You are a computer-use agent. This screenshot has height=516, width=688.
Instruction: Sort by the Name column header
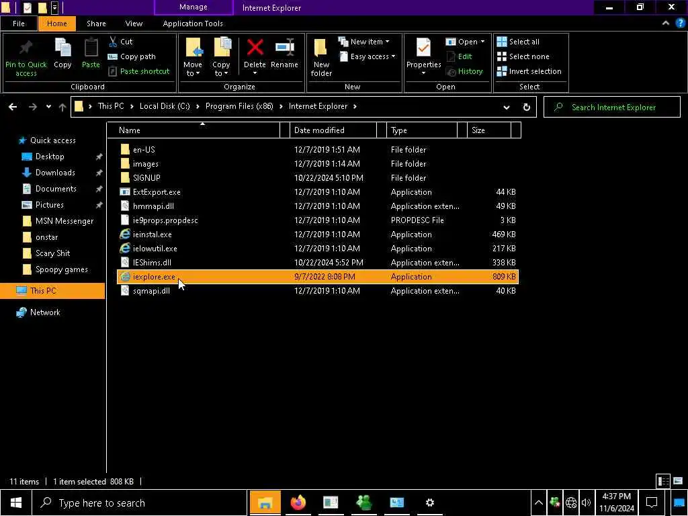click(193, 130)
